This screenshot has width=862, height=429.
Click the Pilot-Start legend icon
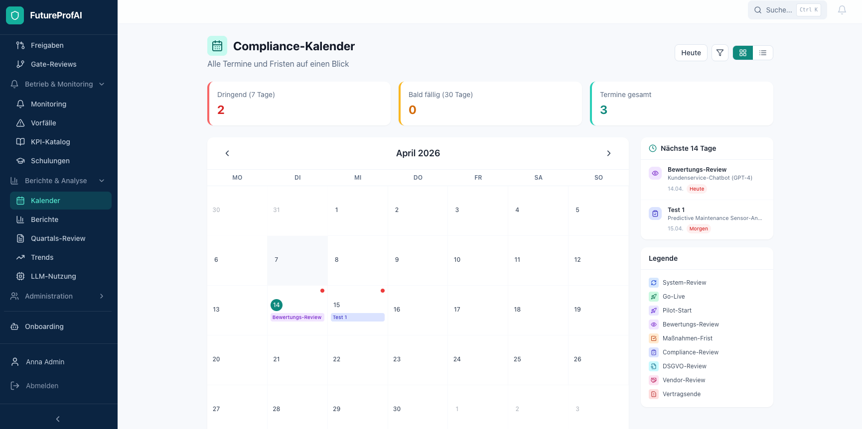(654, 311)
